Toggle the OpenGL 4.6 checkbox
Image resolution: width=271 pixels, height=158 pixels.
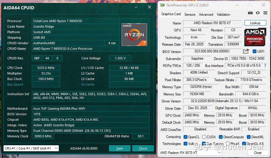click(244, 143)
